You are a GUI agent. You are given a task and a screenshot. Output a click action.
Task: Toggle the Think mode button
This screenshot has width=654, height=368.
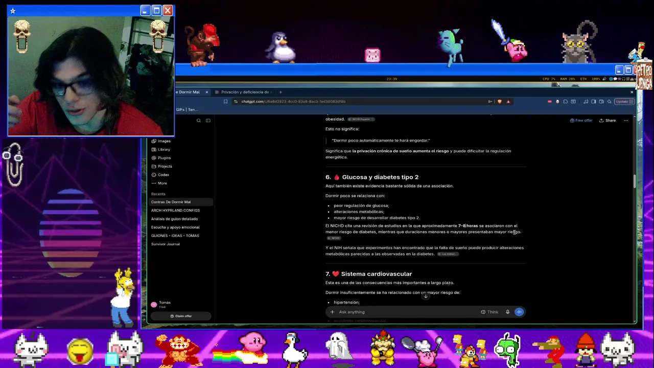click(x=489, y=312)
